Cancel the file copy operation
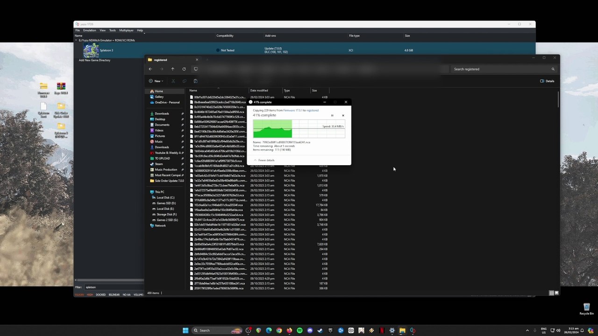Image resolution: width=598 pixels, height=336 pixels. coord(343,115)
